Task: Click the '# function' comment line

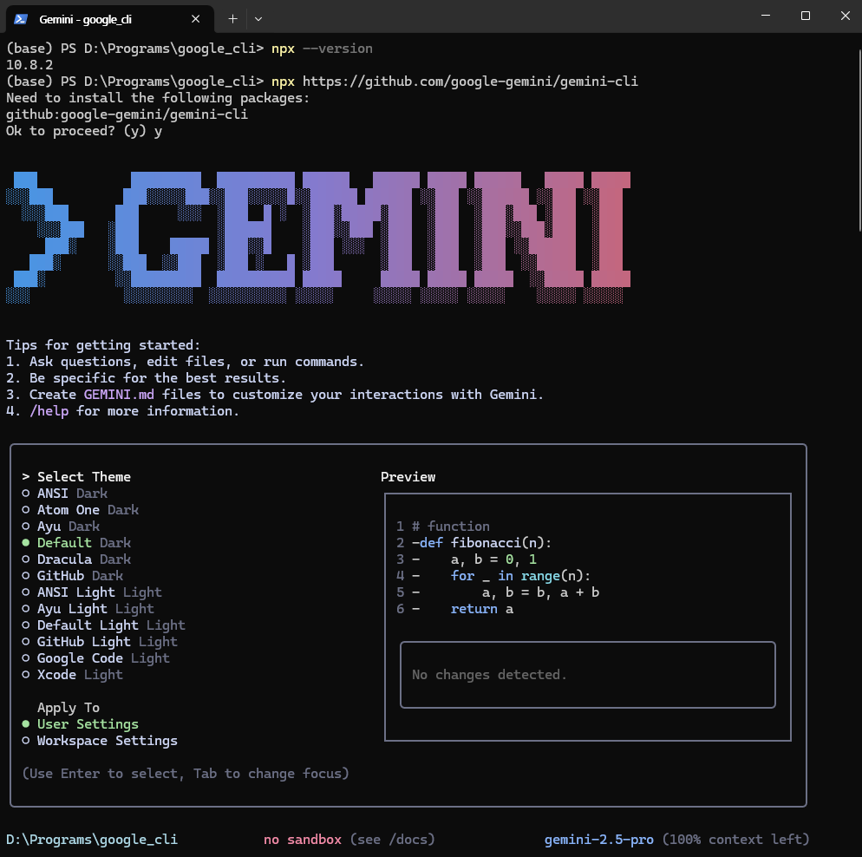Action: tap(451, 526)
